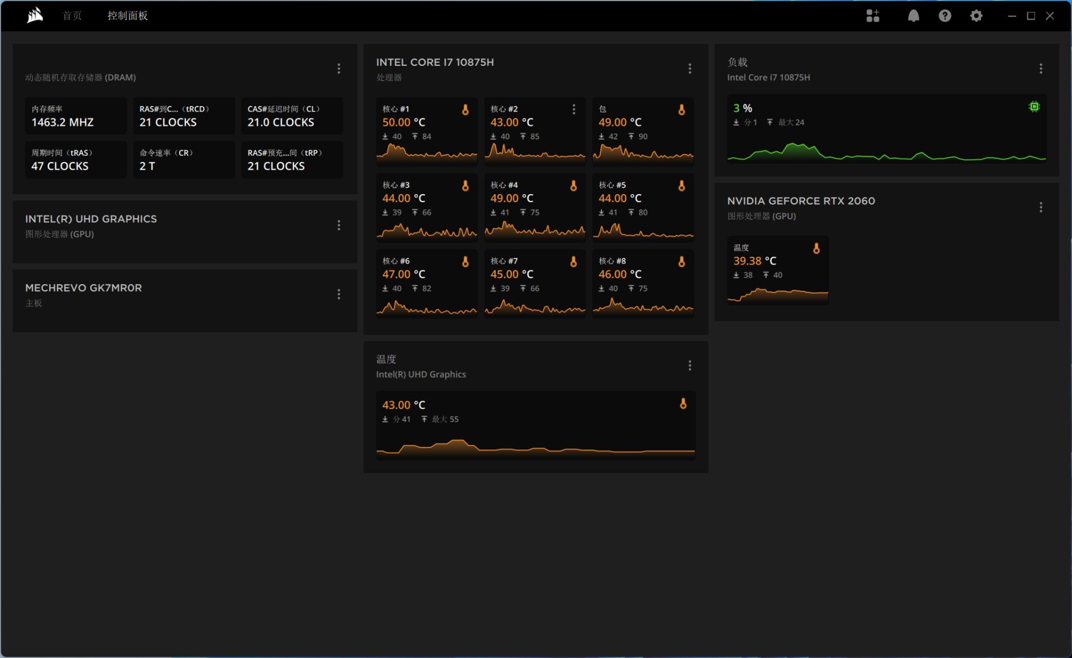Image resolution: width=1072 pixels, height=658 pixels.
Task: Open the INTEL CORE I7 10875H panel options menu
Action: 690,69
